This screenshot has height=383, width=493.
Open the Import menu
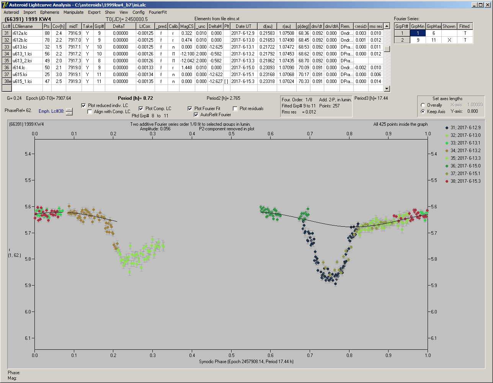[x=29, y=12]
